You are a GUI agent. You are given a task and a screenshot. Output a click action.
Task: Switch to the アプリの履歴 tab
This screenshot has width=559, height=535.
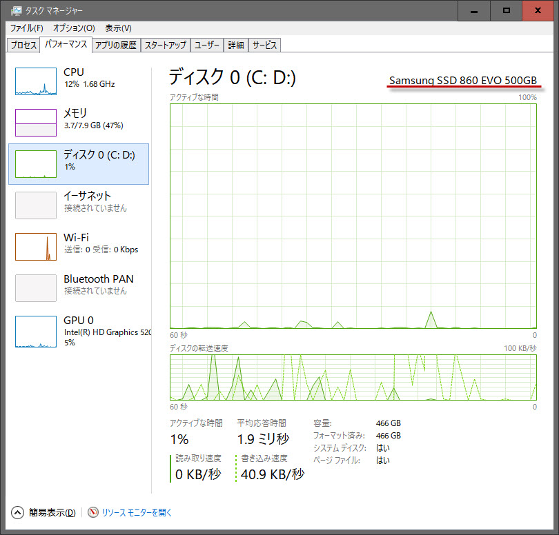(116, 46)
